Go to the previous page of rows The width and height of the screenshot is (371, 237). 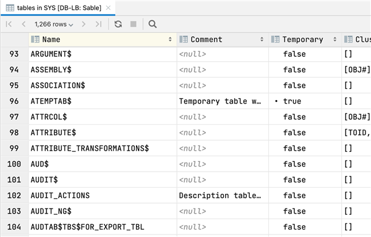[x=23, y=24]
